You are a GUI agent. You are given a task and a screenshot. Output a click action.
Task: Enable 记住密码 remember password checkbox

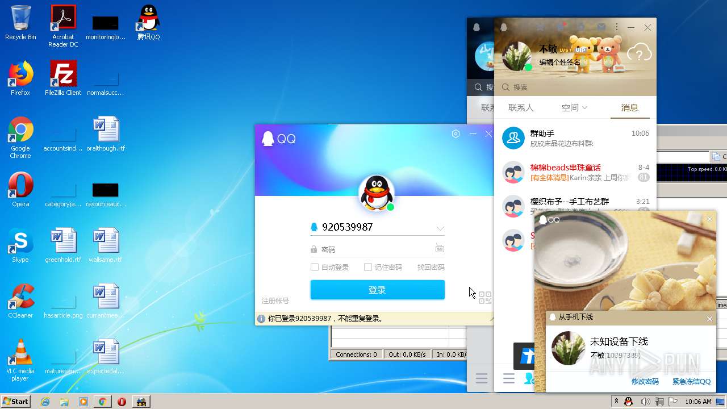(367, 267)
